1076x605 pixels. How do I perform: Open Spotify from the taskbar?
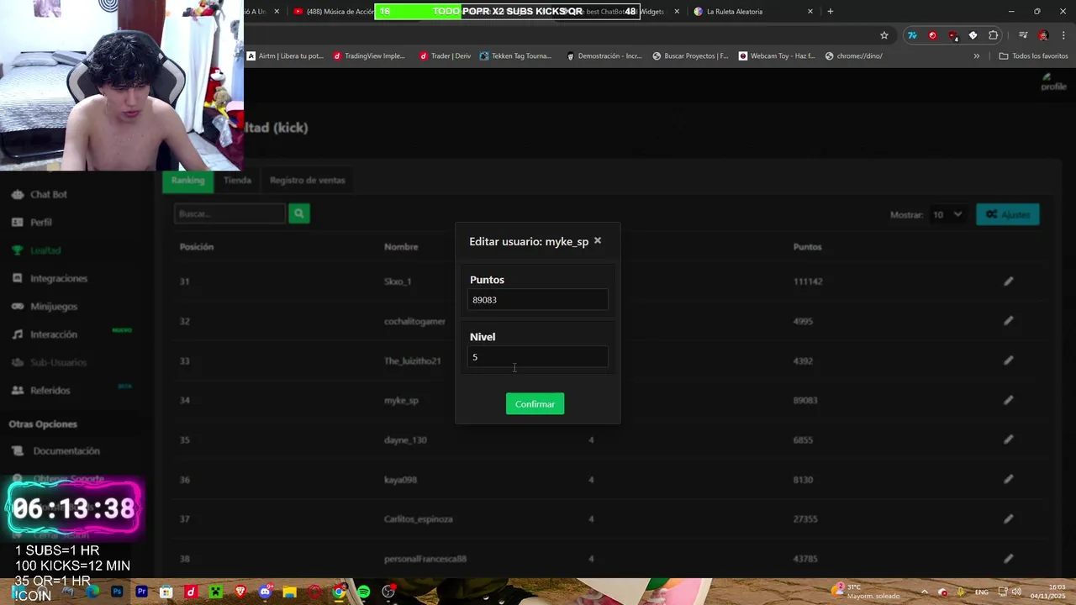point(363,592)
